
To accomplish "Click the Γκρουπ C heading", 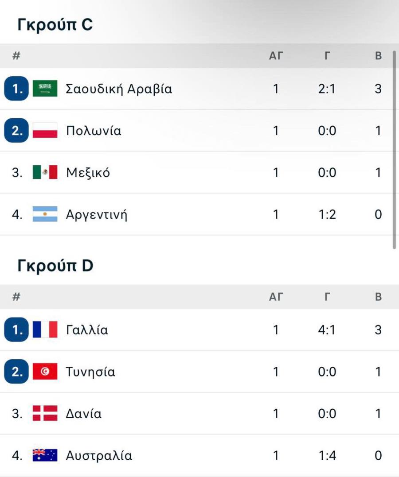I will [x=55, y=24].
